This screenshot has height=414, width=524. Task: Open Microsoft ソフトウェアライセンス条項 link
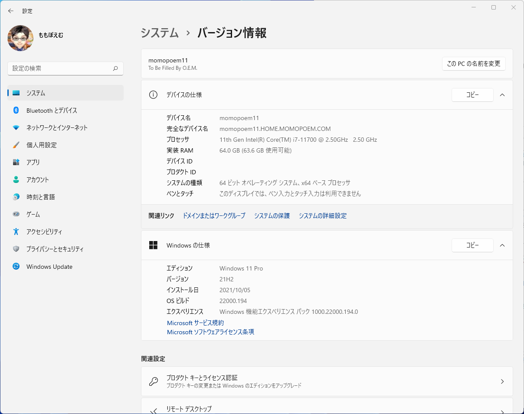coord(210,332)
